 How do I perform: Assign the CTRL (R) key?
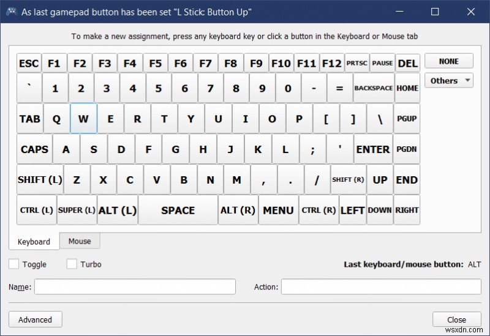coord(318,210)
